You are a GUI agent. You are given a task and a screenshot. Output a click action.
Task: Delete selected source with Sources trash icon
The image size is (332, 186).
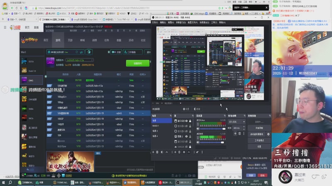click(x=179, y=152)
